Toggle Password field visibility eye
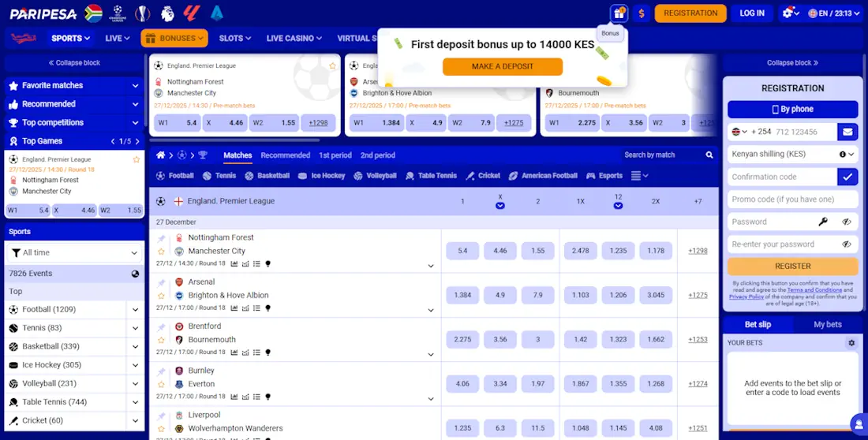The height and width of the screenshot is (440, 868). [x=847, y=222]
